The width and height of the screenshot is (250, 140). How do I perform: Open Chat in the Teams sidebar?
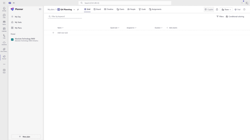click(x=4, y=16)
